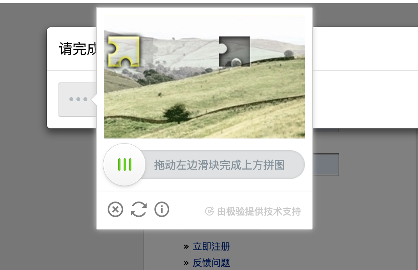Close the captcha with the X icon
The image size is (418, 270).
click(115, 209)
